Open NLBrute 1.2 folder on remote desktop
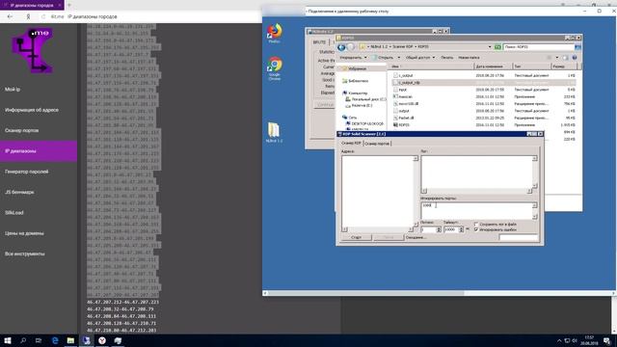The height and width of the screenshot is (347, 617). 274,133
